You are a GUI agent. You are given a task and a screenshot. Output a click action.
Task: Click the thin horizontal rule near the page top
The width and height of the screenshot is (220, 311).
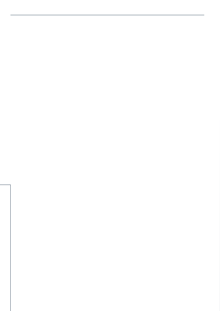coord(107,15)
